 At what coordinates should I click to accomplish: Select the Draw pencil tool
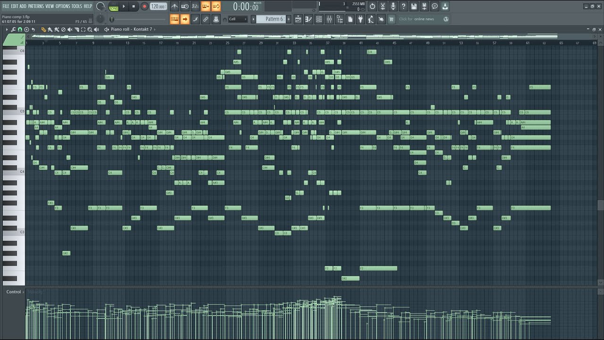pyautogui.click(x=43, y=29)
